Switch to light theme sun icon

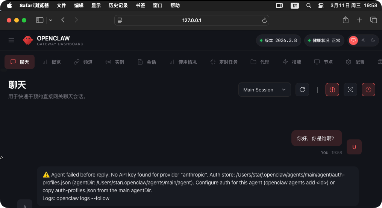click(363, 40)
